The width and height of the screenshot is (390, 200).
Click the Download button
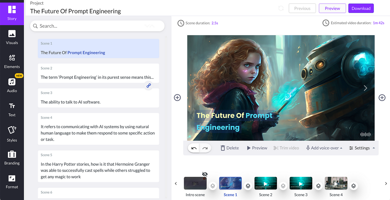[x=361, y=8]
